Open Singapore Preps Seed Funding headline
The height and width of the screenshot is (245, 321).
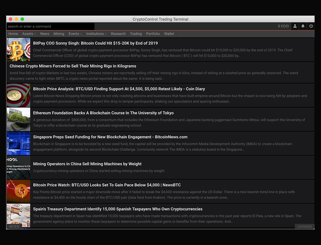pos(110,137)
